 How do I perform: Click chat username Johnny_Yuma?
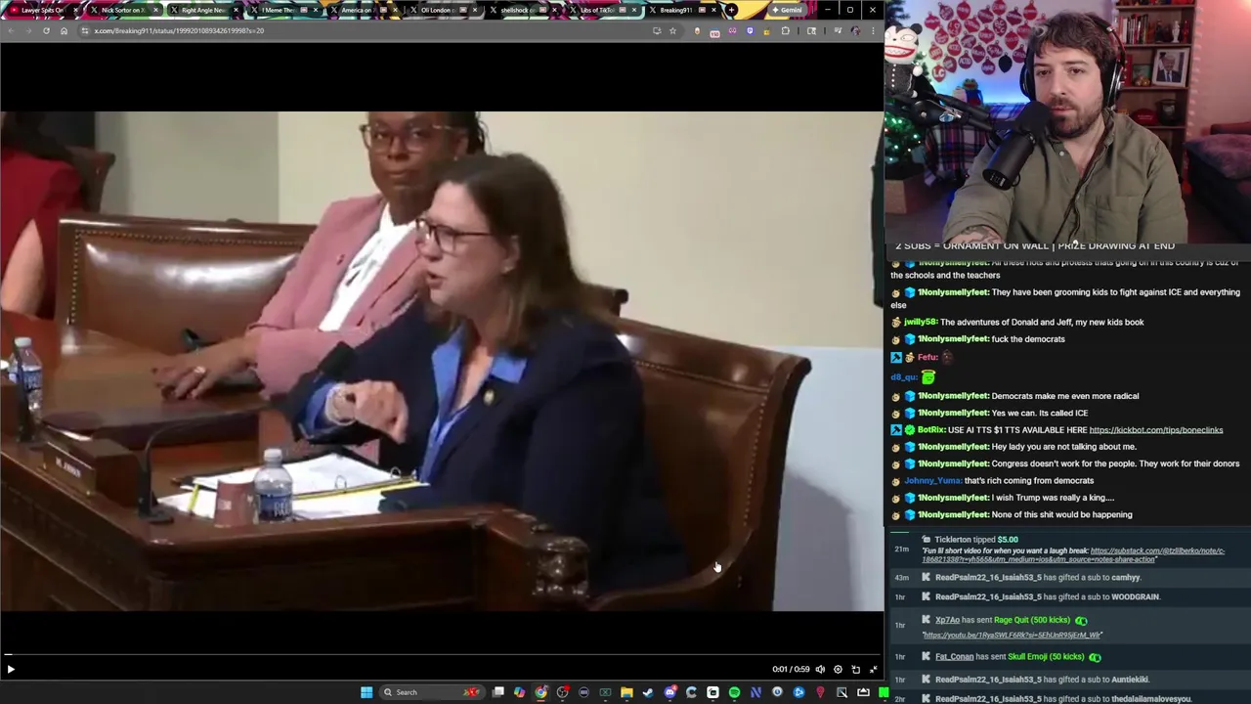pyautogui.click(x=932, y=481)
